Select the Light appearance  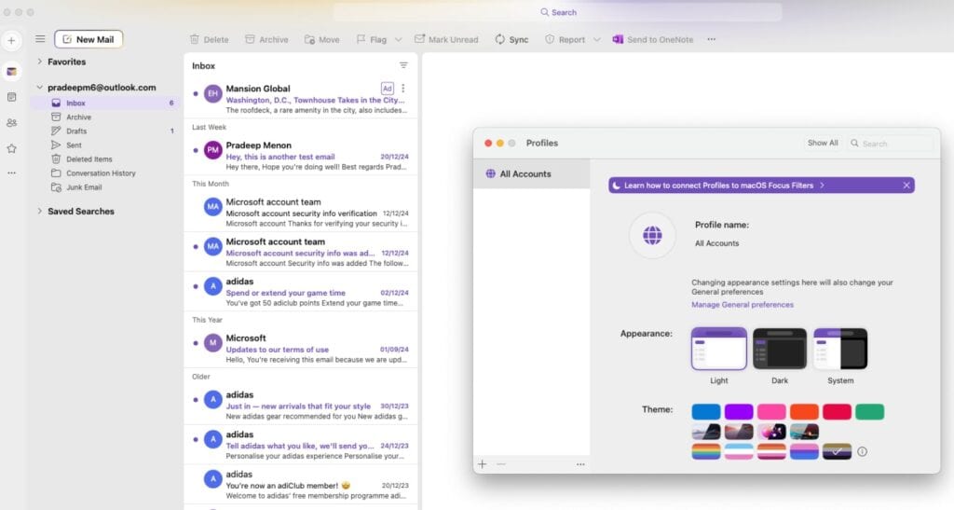[x=718, y=348]
